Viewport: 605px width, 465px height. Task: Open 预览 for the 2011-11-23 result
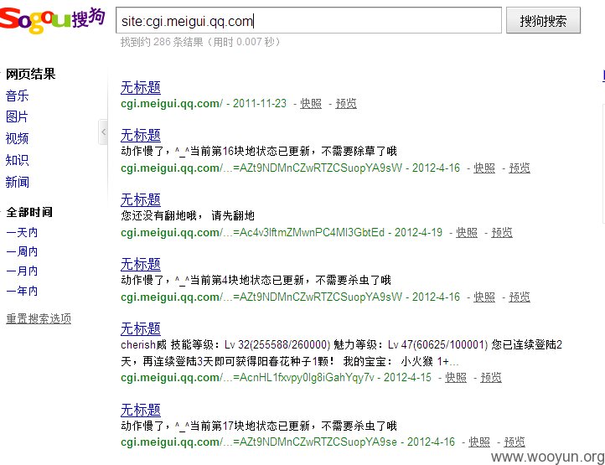tap(346, 103)
